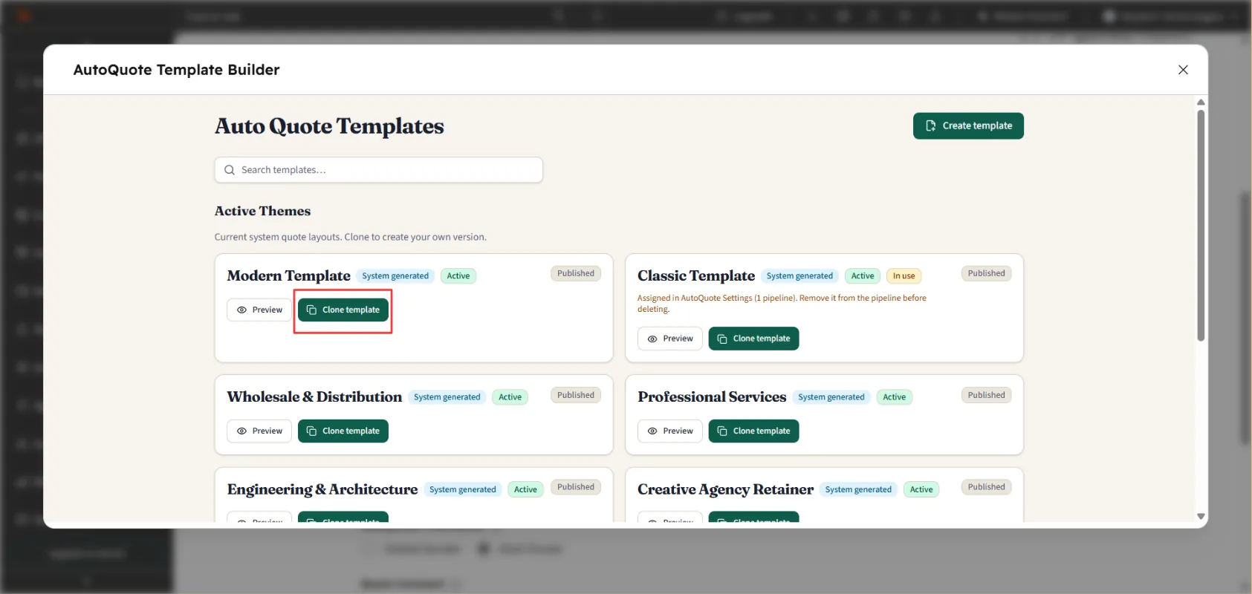The height and width of the screenshot is (594, 1252).
Task: Click the dialog scrollbar up arrow
Action: [1201, 102]
